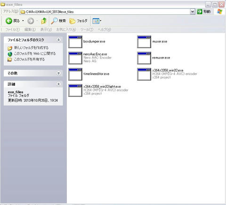Image resolution: width=226 pixels, height=205 pixels.
Task: Collapse the Details (詳細) panel
Action: pos(58,84)
